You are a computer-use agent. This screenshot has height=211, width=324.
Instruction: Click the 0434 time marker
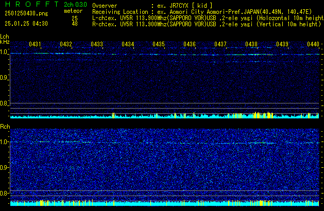click(x=128, y=44)
